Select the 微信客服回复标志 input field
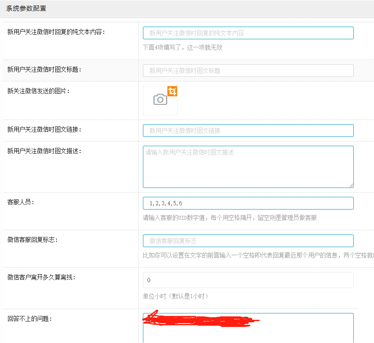The width and height of the screenshot is (374, 343). tap(248, 241)
